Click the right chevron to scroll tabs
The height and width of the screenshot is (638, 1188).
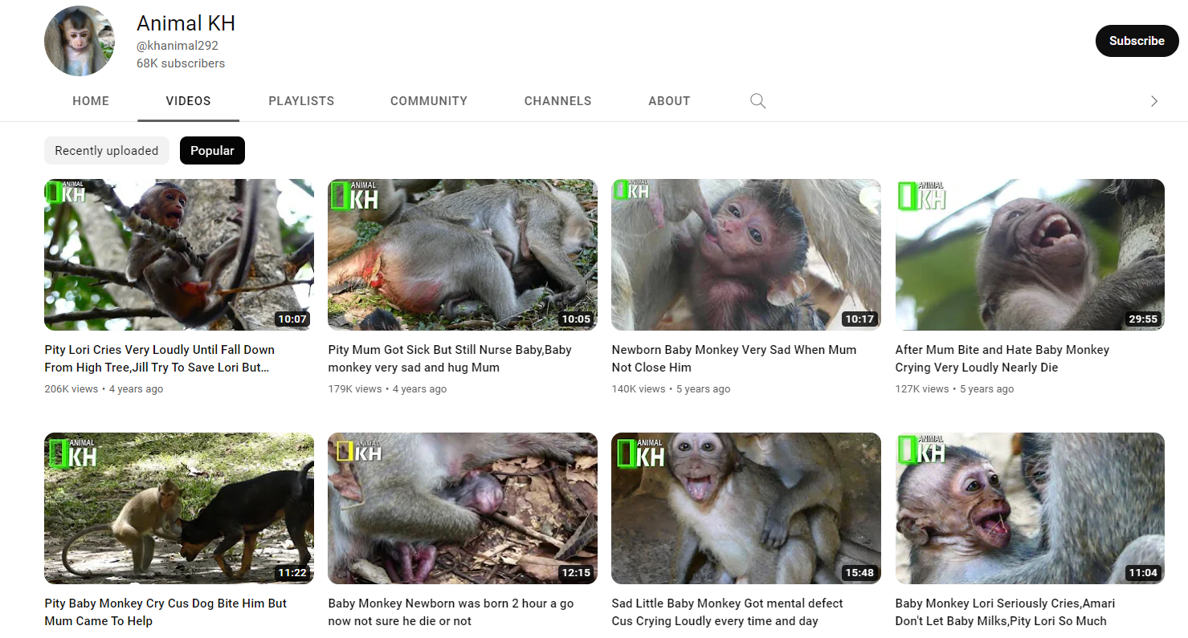[x=1154, y=101]
